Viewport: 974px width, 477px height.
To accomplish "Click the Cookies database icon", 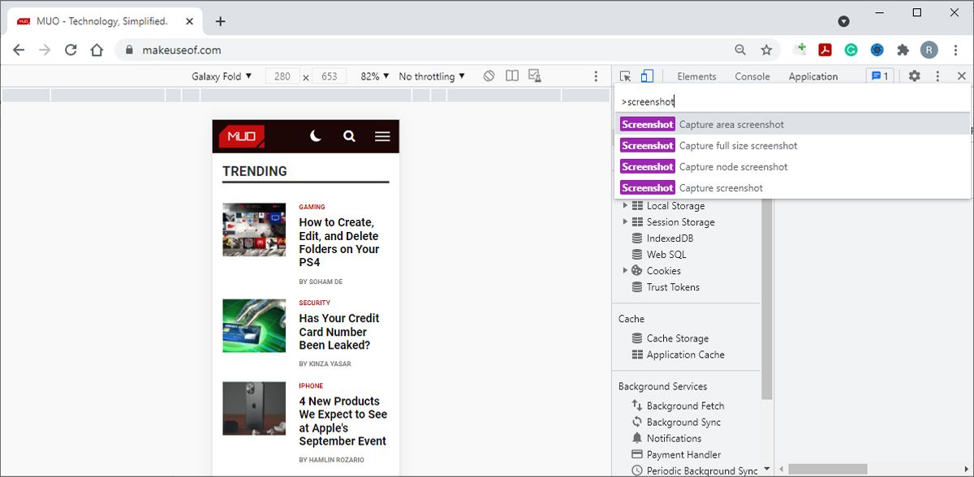I will point(638,270).
